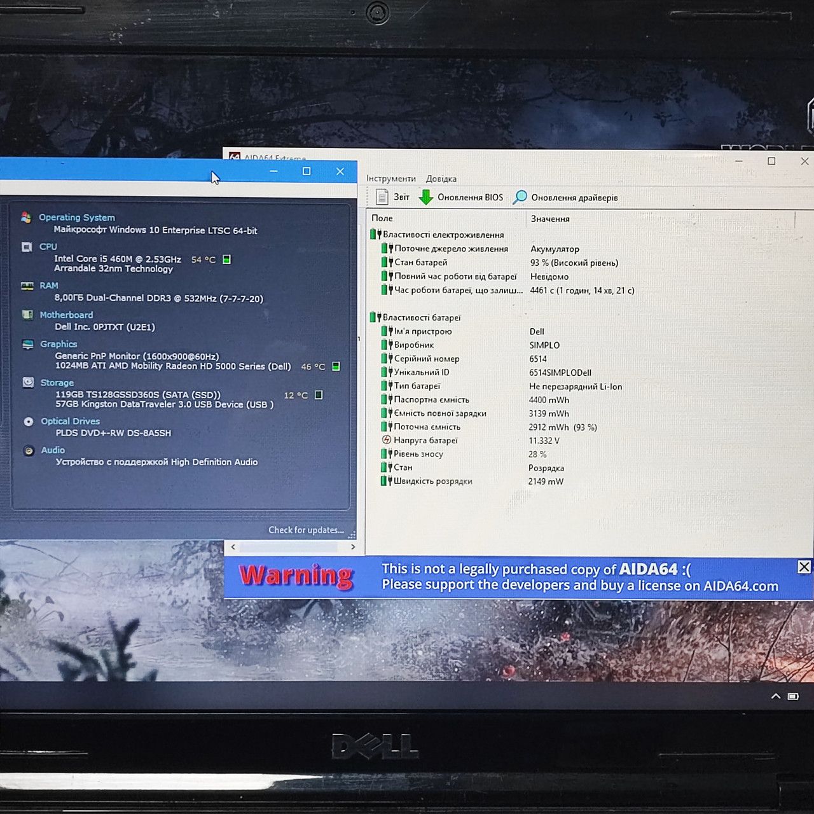Screen dimensions: 814x814
Task: Select the value 2149 mW
Action: point(546,481)
